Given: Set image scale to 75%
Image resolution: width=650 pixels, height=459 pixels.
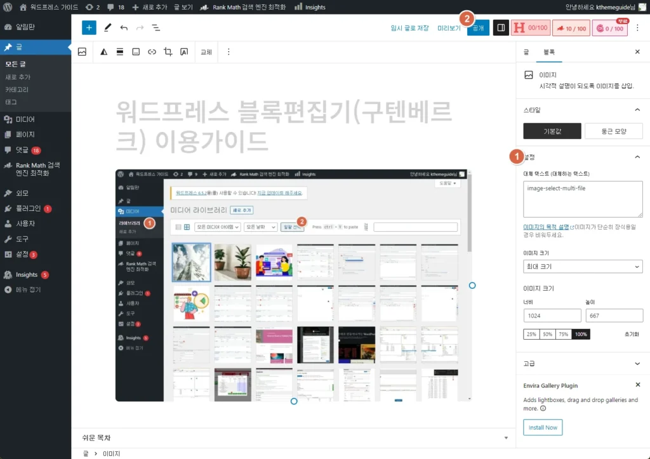Looking at the screenshot, I should tap(564, 334).
